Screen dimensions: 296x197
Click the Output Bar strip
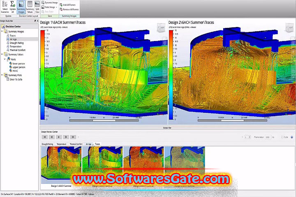(x=167, y=128)
